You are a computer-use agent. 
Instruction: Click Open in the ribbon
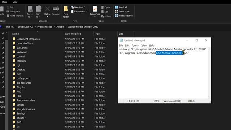tap(106, 7)
